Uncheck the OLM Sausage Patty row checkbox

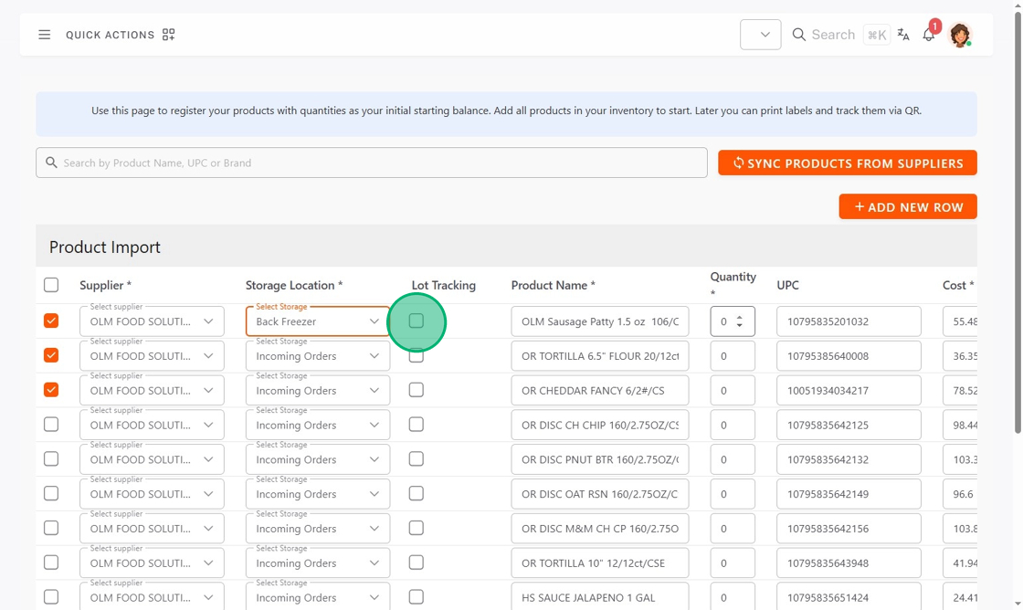point(51,321)
